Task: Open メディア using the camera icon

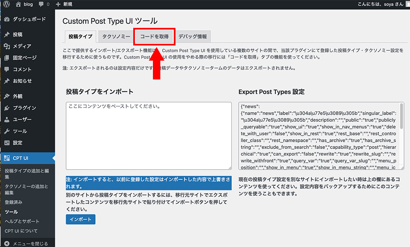Action: point(7,45)
